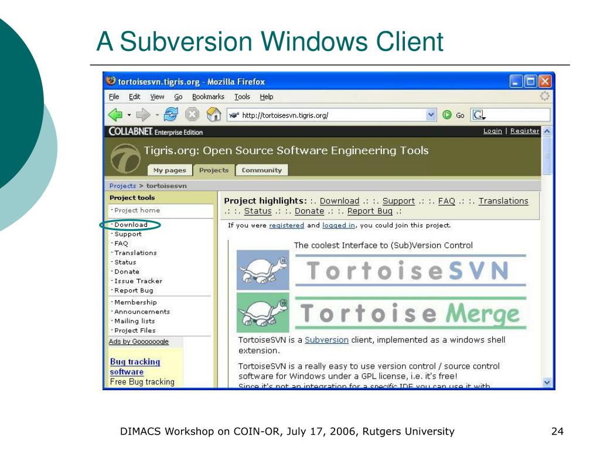Click the green Go button icon
Viewport: 600px width, 450px height.
click(x=446, y=115)
